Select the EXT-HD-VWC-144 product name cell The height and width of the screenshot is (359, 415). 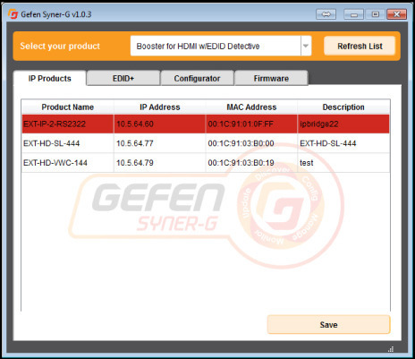click(x=68, y=163)
